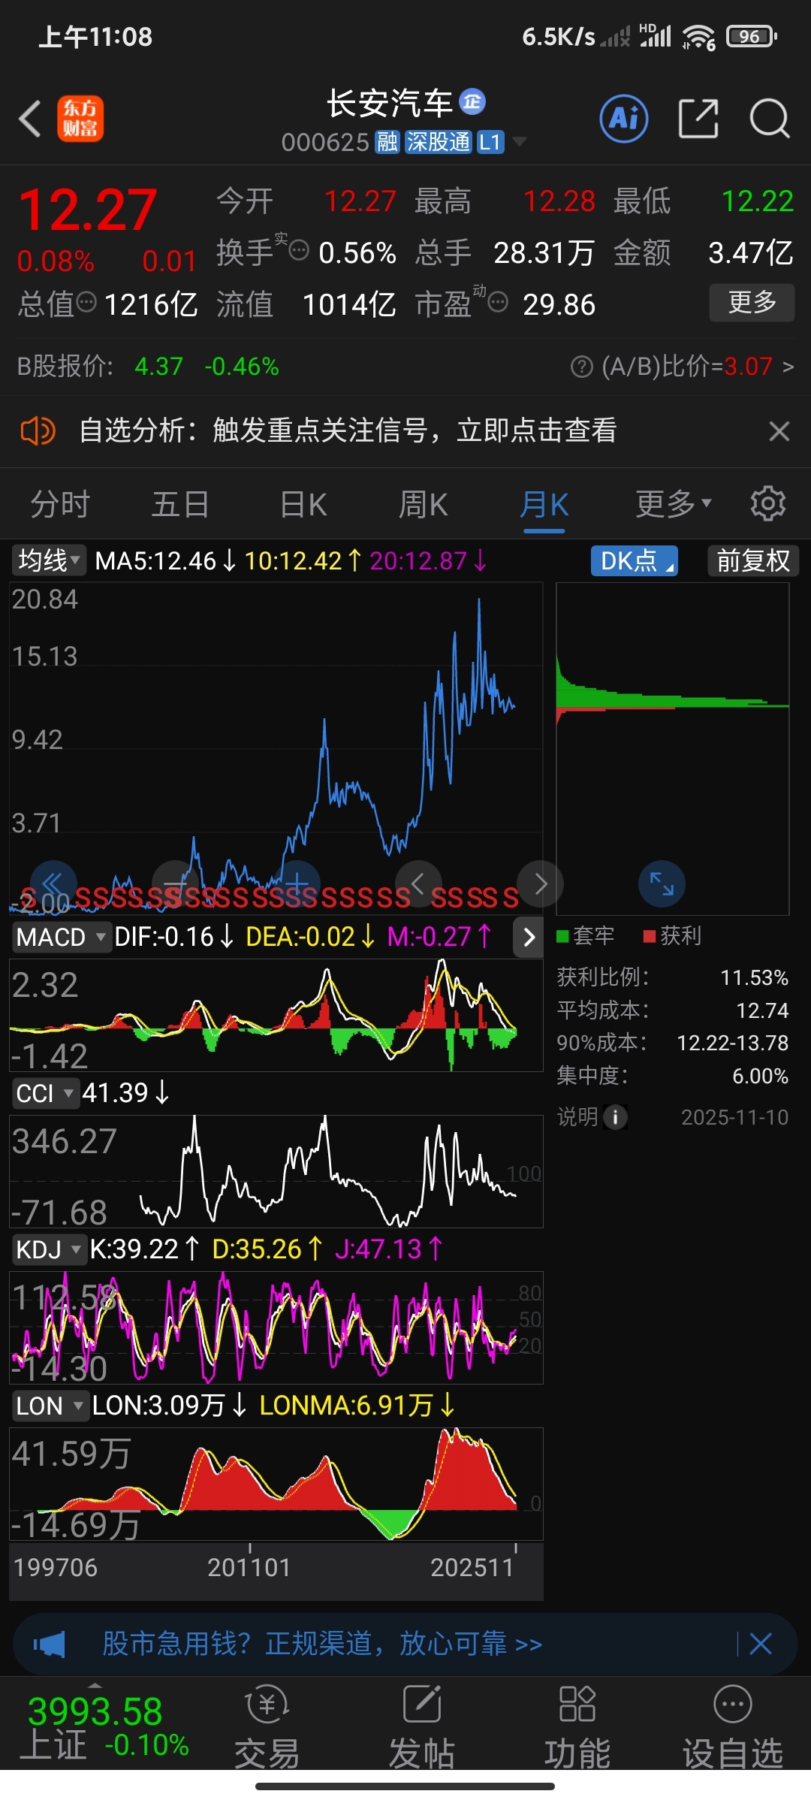Open the LON indicator dropdown
Viewport: 811px width, 1803px height.
click(x=50, y=1406)
